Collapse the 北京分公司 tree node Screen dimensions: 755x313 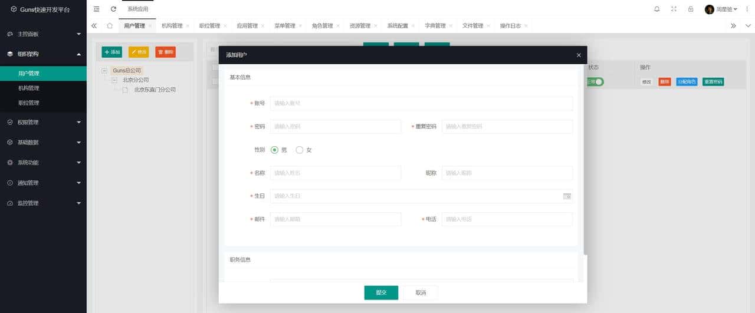pos(114,80)
